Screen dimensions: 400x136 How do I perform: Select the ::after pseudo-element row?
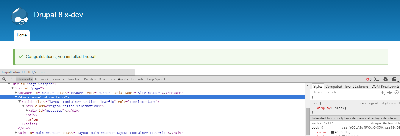(x=32, y=119)
